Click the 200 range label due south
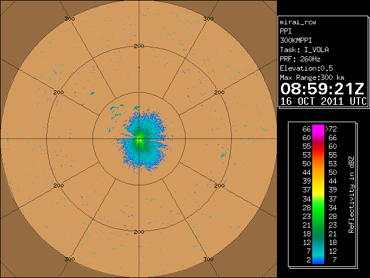This screenshot has width=370, height=278. tap(139, 232)
